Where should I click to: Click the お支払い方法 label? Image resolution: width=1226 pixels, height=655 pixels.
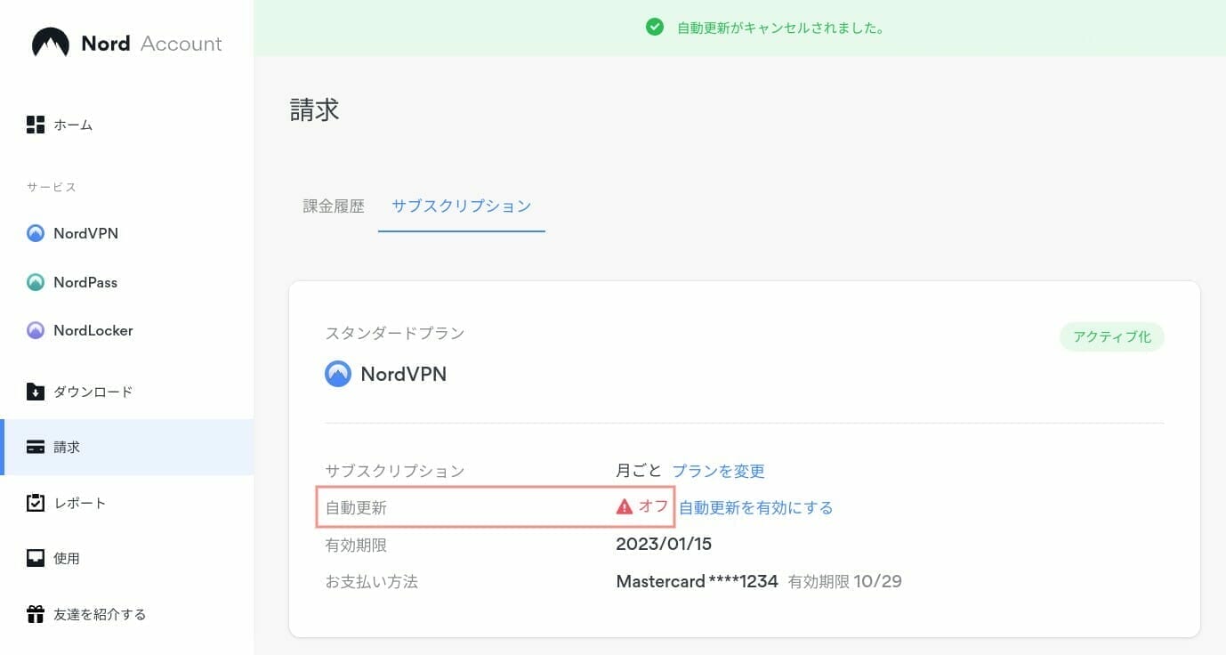click(x=372, y=582)
